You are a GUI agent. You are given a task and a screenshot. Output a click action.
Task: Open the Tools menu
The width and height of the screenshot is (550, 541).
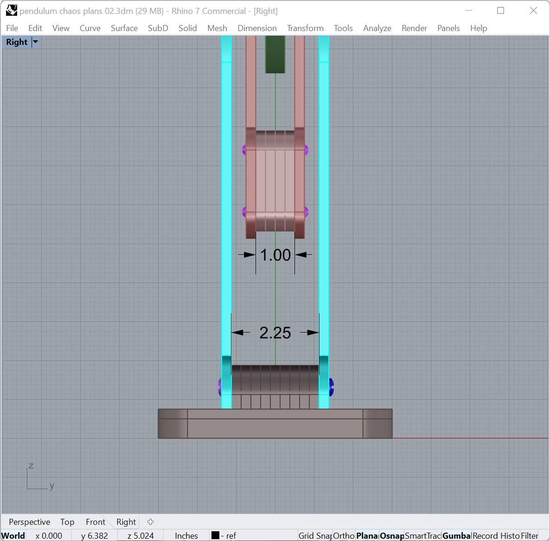(343, 28)
